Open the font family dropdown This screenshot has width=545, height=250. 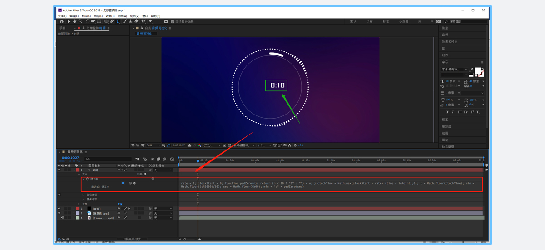pyautogui.click(x=454, y=70)
